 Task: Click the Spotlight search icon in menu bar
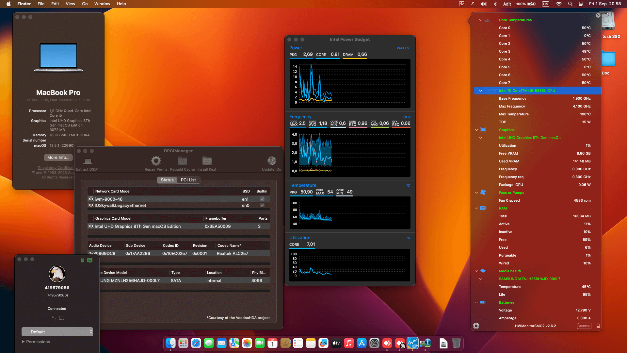(x=570, y=4)
